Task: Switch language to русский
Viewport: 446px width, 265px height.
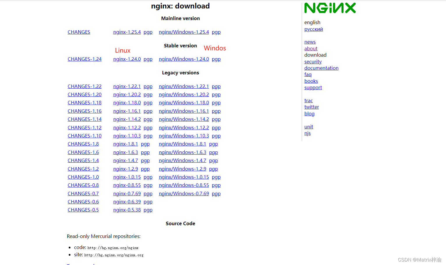Action: (314, 29)
